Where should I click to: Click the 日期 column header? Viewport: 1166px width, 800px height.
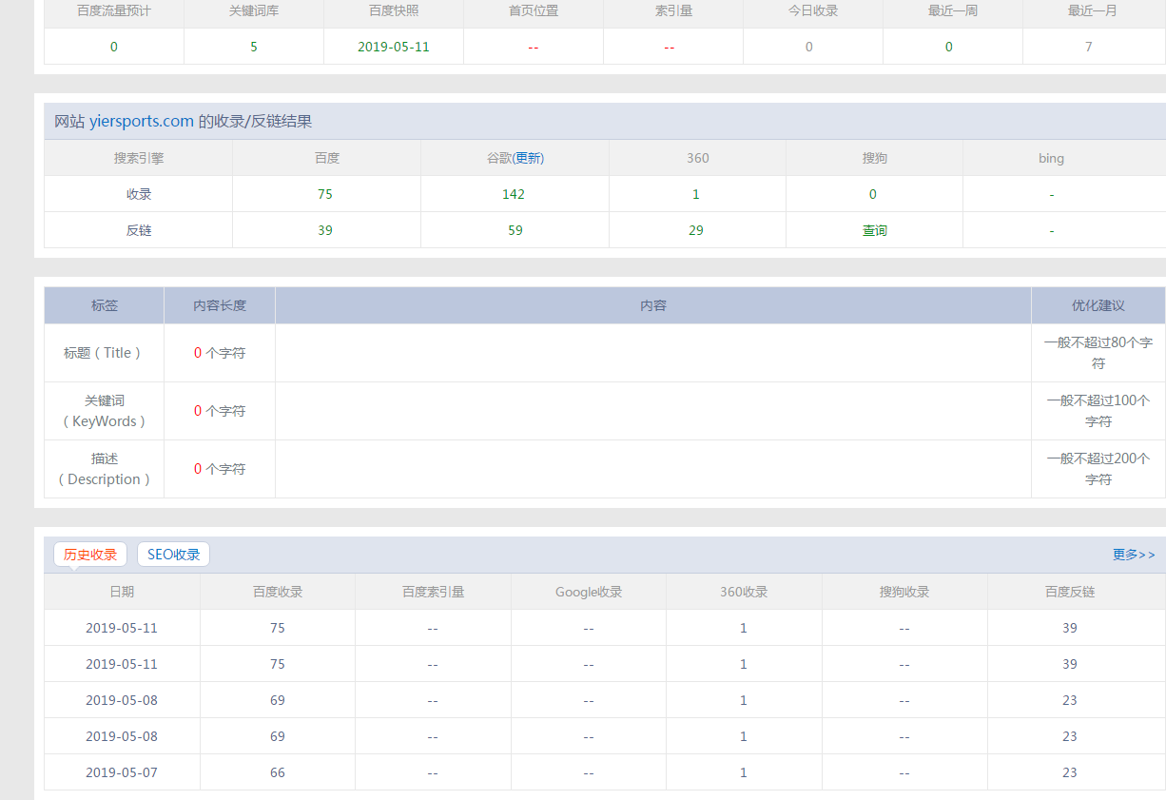click(122, 592)
